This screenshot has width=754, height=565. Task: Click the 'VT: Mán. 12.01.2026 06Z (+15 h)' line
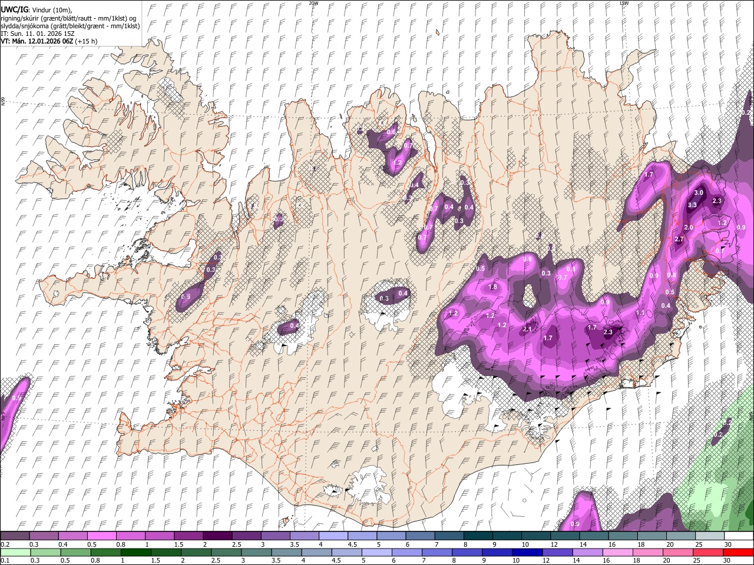[x=49, y=41]
